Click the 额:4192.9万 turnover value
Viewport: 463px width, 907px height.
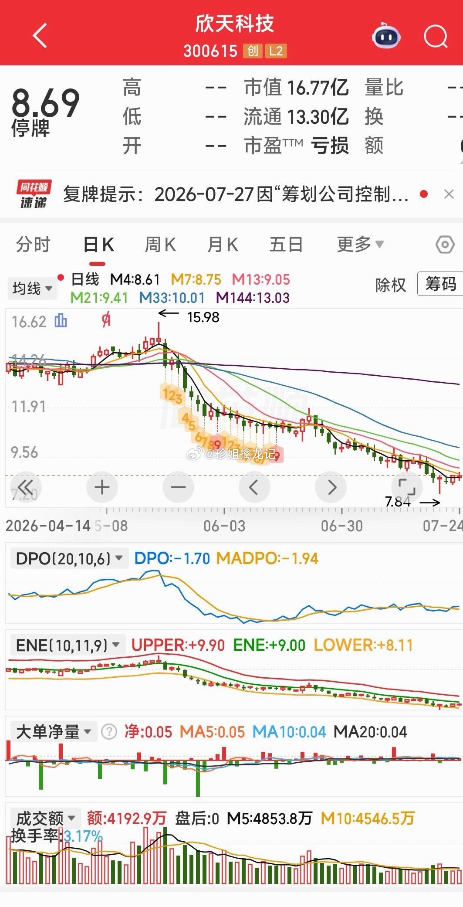(x=127, y=818)
